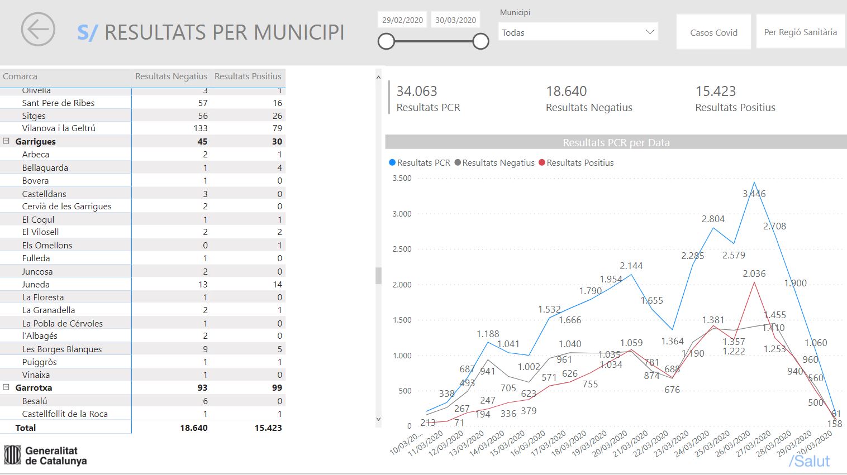Screen dimensions: 847x475
Task: Click the red Resultats Positius legend marker
Action: (x=541, y=162)
